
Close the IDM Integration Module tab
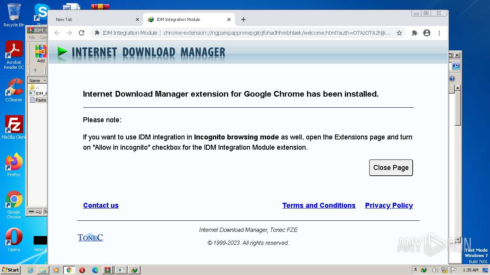click(x=229, y=19)
